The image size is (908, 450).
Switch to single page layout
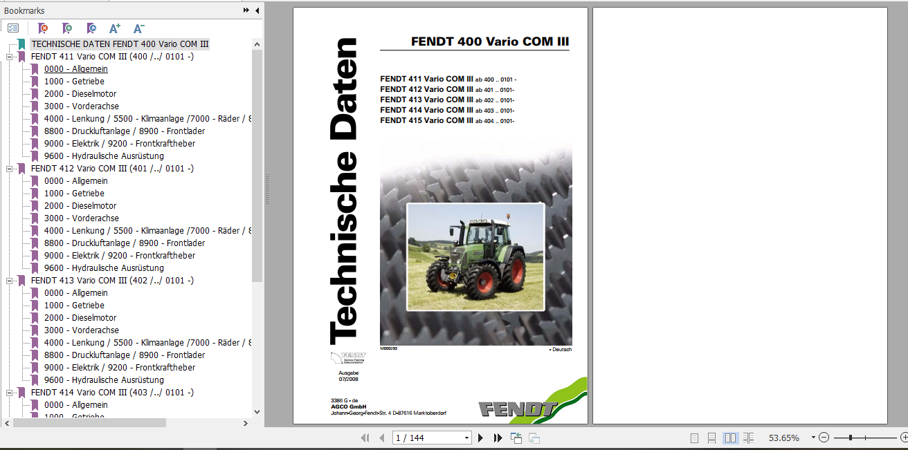point(694,438)
